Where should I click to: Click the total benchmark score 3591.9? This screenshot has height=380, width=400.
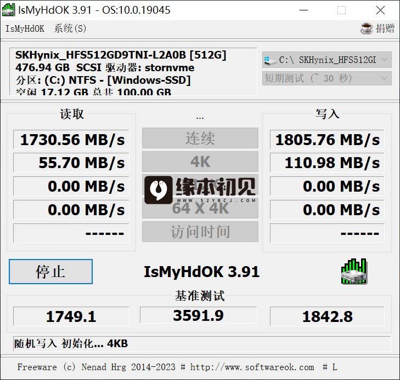tap(199, 315)
